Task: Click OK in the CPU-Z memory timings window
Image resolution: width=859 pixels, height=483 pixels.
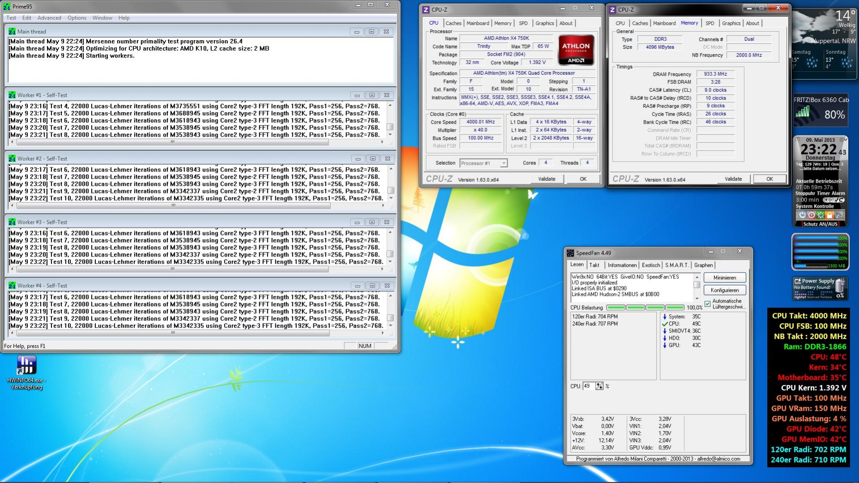Action: click(769, 179)
